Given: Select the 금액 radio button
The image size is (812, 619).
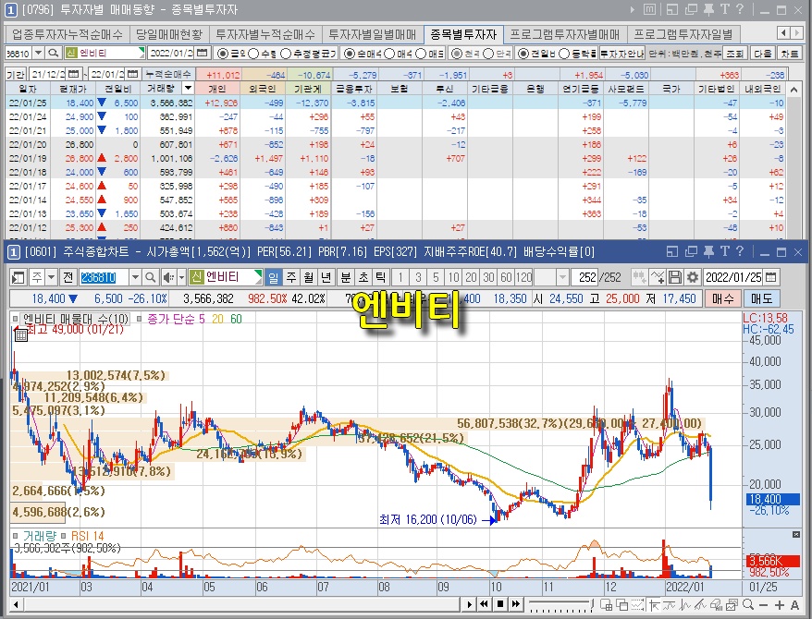Looking at the screenshot, I should coord(223,54).
